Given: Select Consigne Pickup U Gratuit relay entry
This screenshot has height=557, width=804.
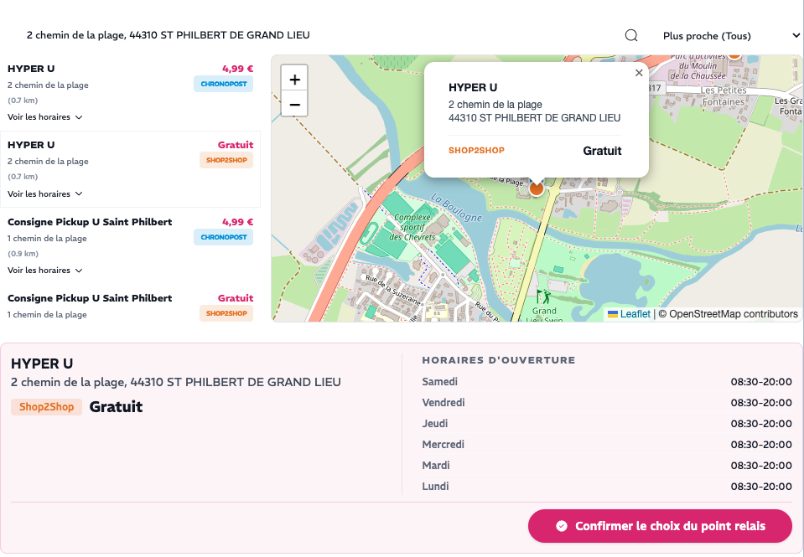Looking at the screenshot, I should point(130,306).
